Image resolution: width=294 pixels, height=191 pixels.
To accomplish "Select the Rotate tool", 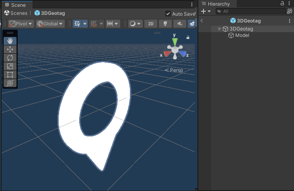I will tap(10, 57).
